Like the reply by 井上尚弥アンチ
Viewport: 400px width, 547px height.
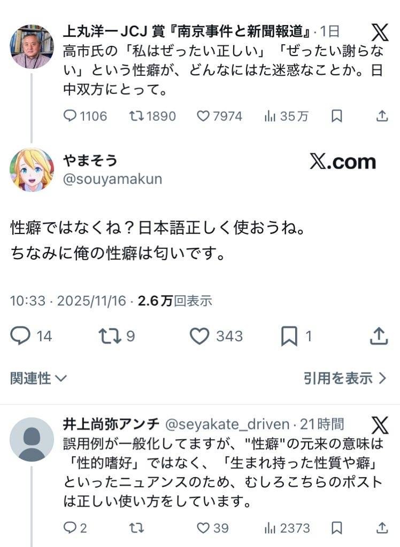pos(203,528)
